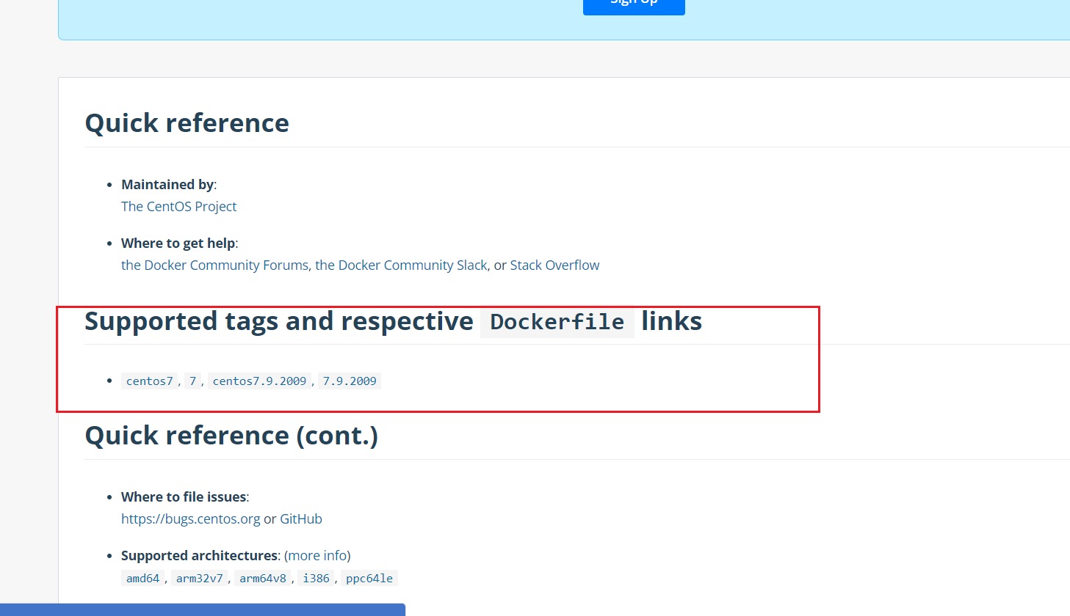Screen dimensions: 1070x616
Task: Select the ppc64le architecture link
Action: tap(369, 578)
